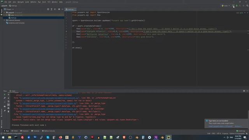249x140 pixels.
Task: Open Problems tool window tab
Action: pos(25,131)
